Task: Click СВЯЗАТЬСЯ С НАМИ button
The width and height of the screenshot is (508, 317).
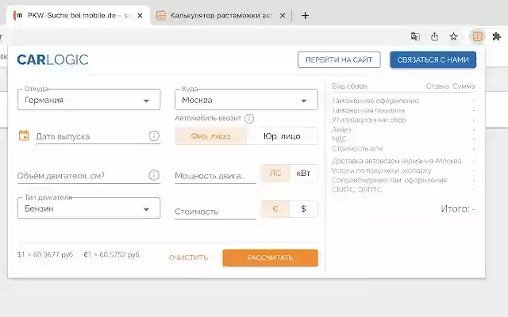Action: point(433,60)
